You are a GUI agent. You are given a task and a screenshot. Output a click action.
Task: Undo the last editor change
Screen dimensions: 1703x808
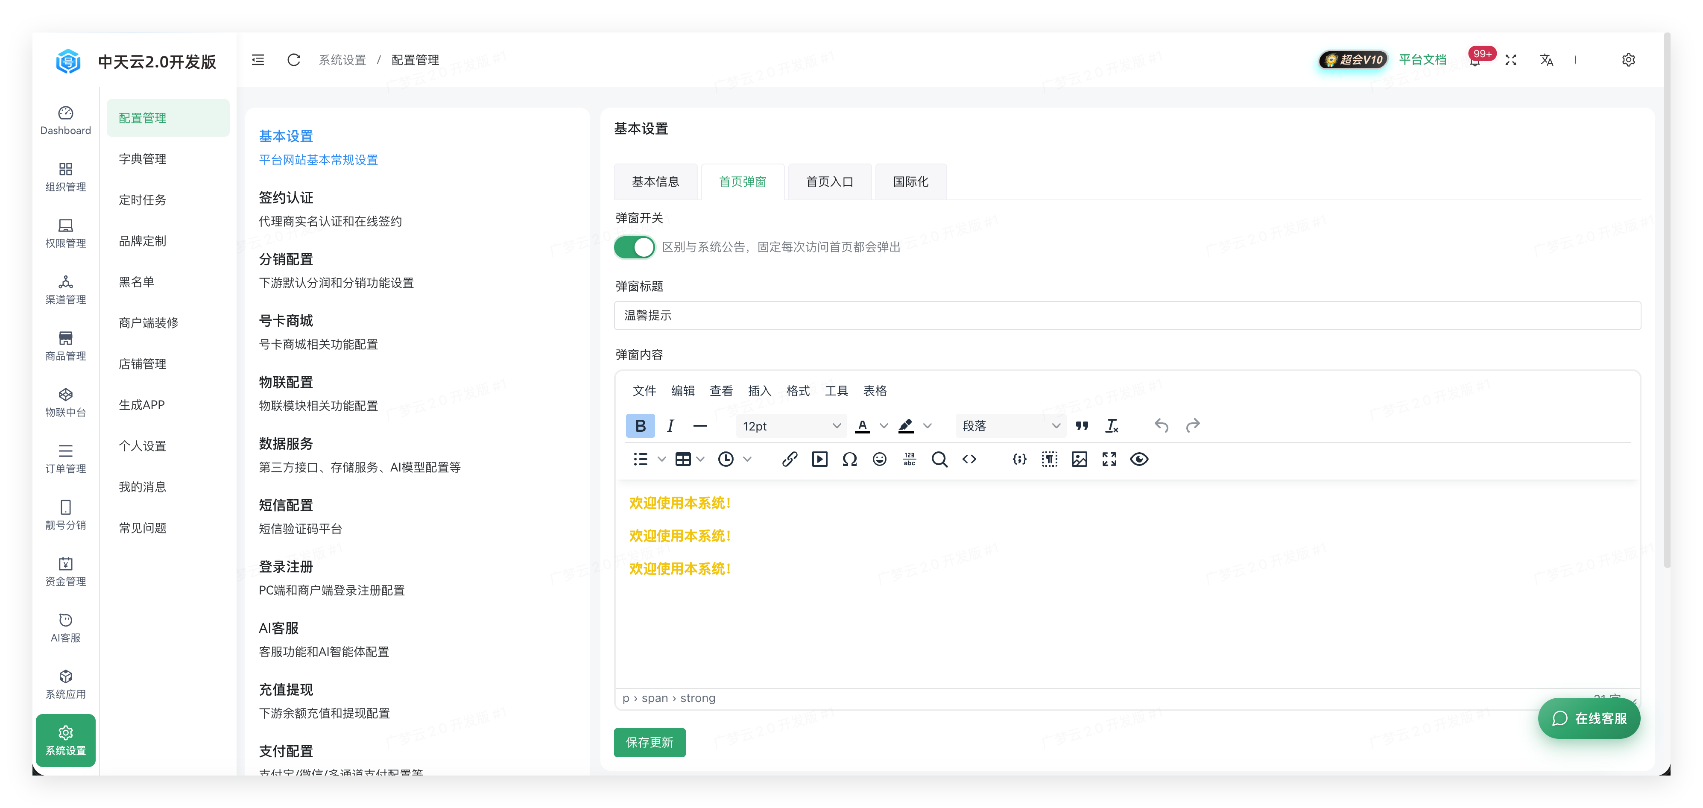(1162, 426)
